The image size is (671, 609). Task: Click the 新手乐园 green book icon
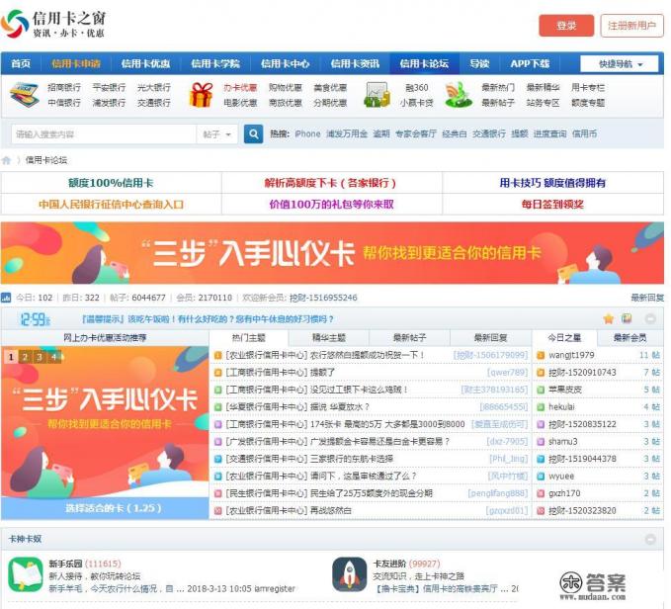click(x=26, y=574)
